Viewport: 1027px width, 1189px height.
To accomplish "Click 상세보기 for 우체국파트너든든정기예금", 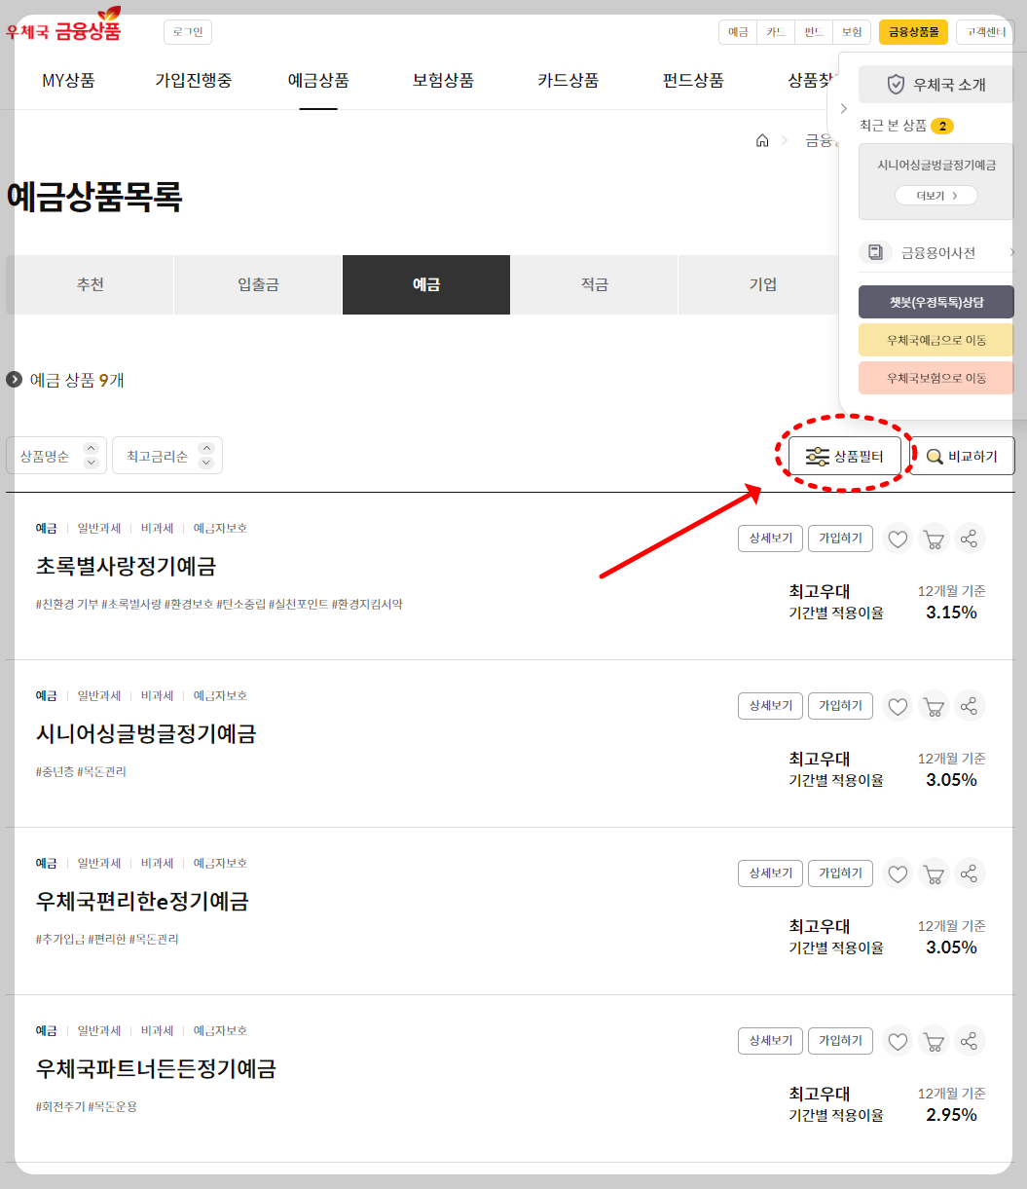I will point(770,1041).
